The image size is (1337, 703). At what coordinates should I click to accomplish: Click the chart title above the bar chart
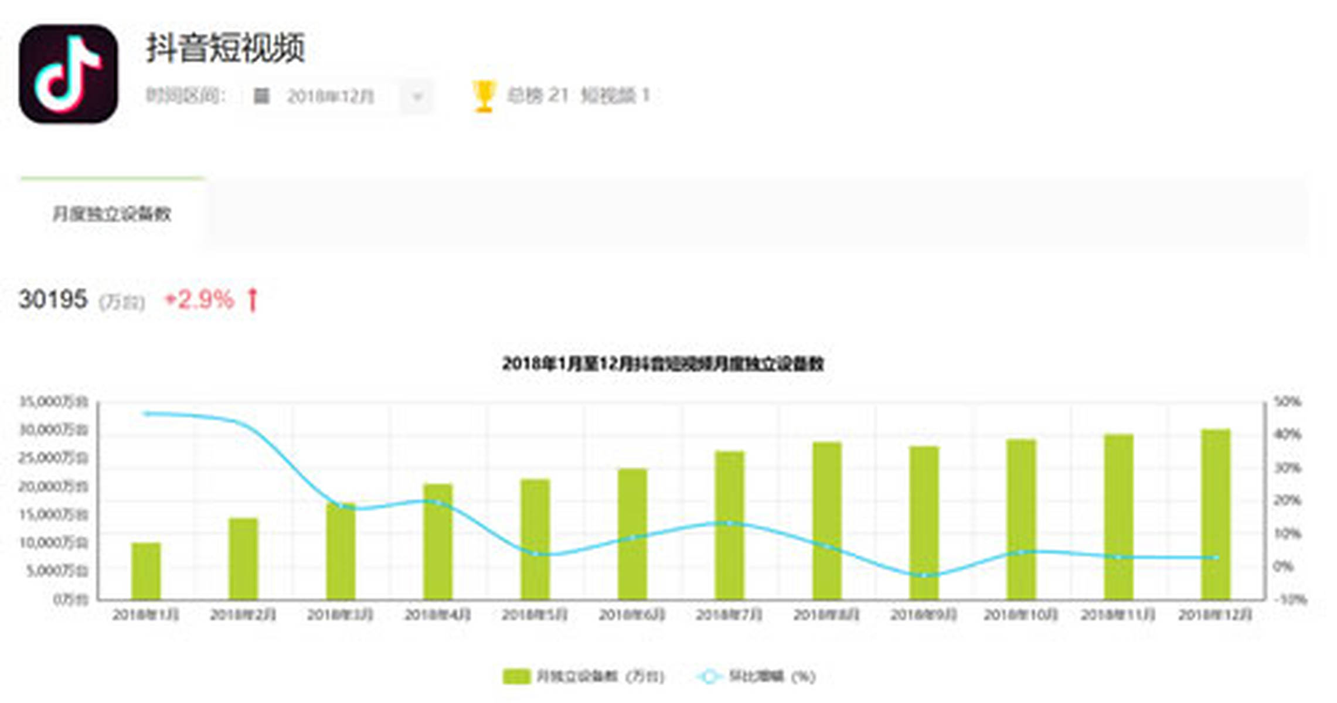click(664, 364)
